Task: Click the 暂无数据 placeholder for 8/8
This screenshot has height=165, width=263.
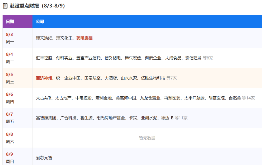Action: click(147, 138)
